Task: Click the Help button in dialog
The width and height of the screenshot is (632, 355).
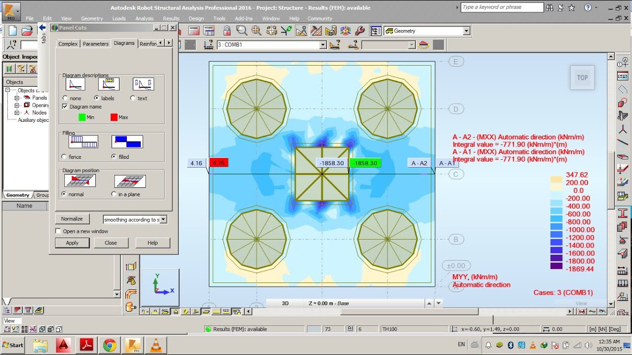Action: (153, 243)
